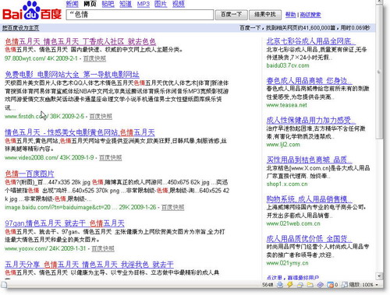
Task: Click the URL text www.video2008.com
Action: pyautogui.click(x=31, y=157)
